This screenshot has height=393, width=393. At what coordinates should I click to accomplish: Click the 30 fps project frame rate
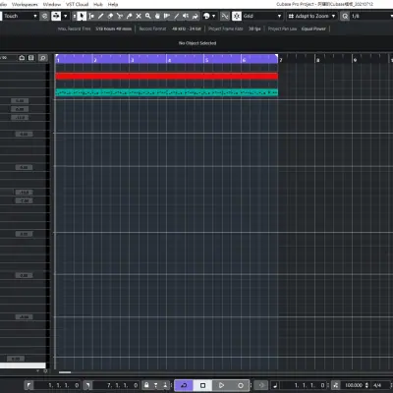pos(254,28)
